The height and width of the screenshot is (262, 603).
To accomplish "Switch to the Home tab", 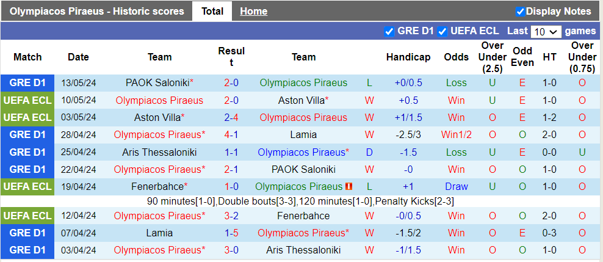I will (x=253, y=11).
